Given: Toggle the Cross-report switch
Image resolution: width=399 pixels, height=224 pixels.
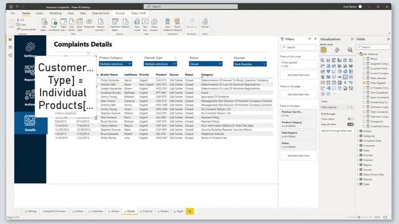Looking at the screenshot, I should pyautogui.click(x=350, y=119).
